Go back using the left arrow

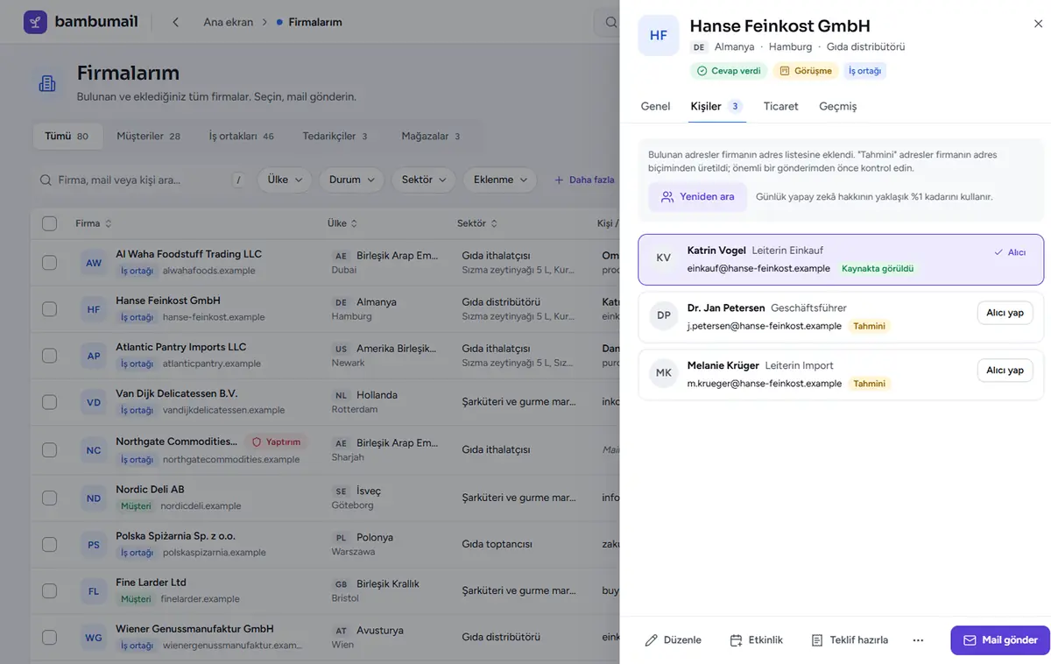click(175, 22)
